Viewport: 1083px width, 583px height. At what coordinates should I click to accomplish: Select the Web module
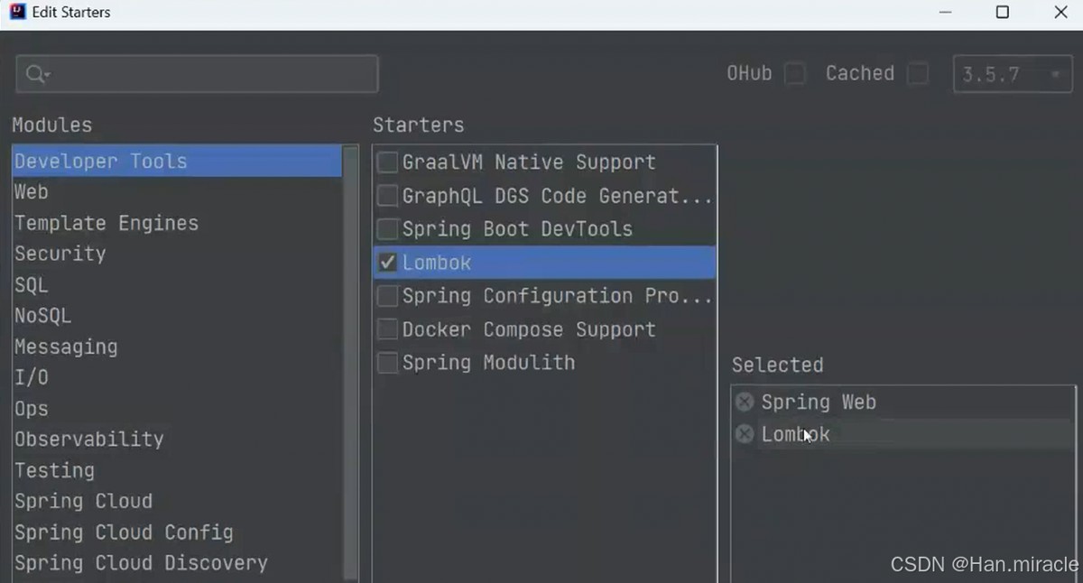coord(32,192)
